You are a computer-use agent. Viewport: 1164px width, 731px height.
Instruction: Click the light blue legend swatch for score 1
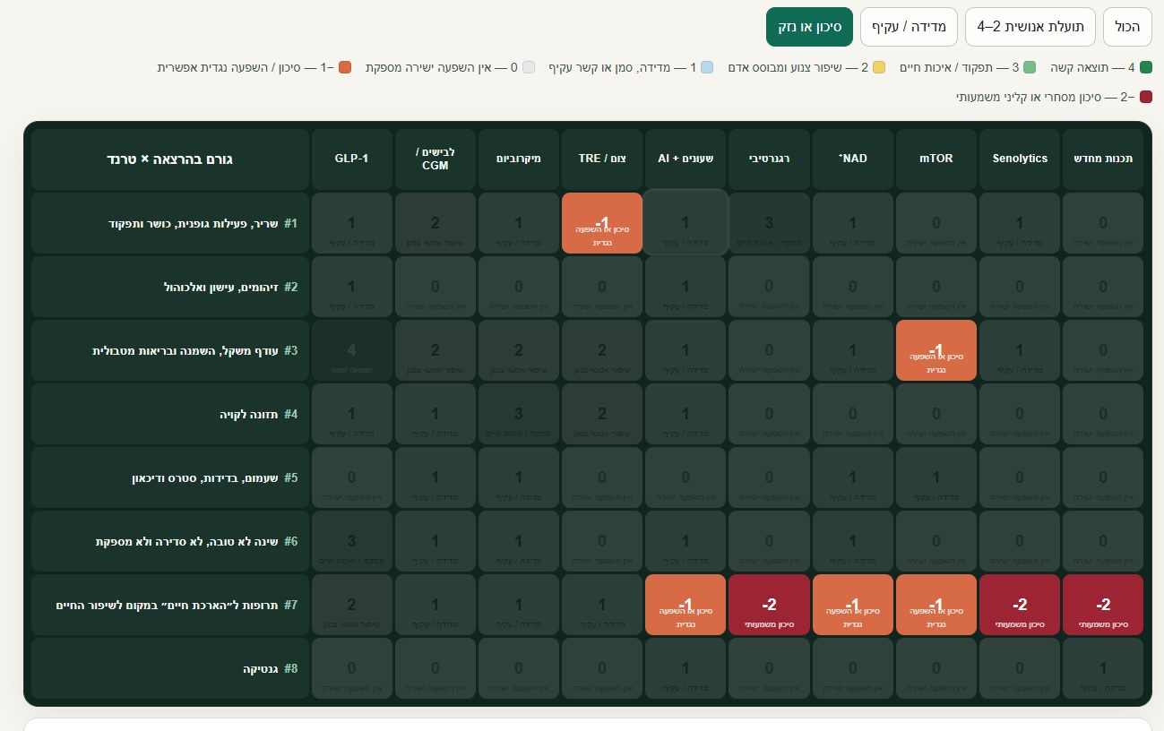click(x=707, y=67)
